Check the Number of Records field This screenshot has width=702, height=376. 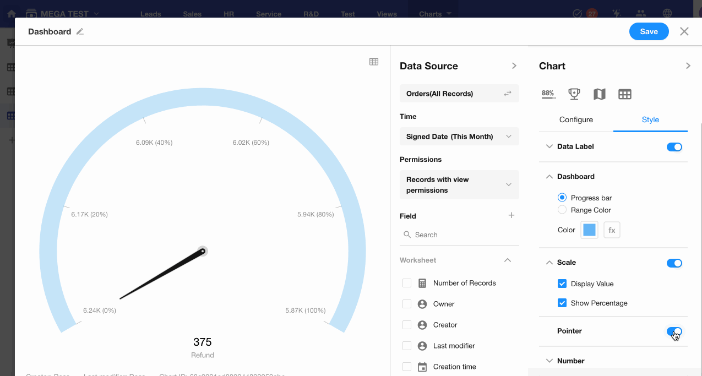click(x=407, y=283)
